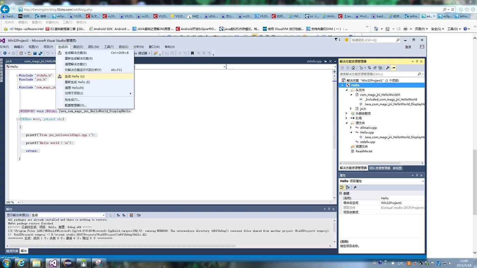Click Properties wrench in Solution Explorer toolbar
Viewport: 477px width, 268px height.
click(x=388, y=68)
